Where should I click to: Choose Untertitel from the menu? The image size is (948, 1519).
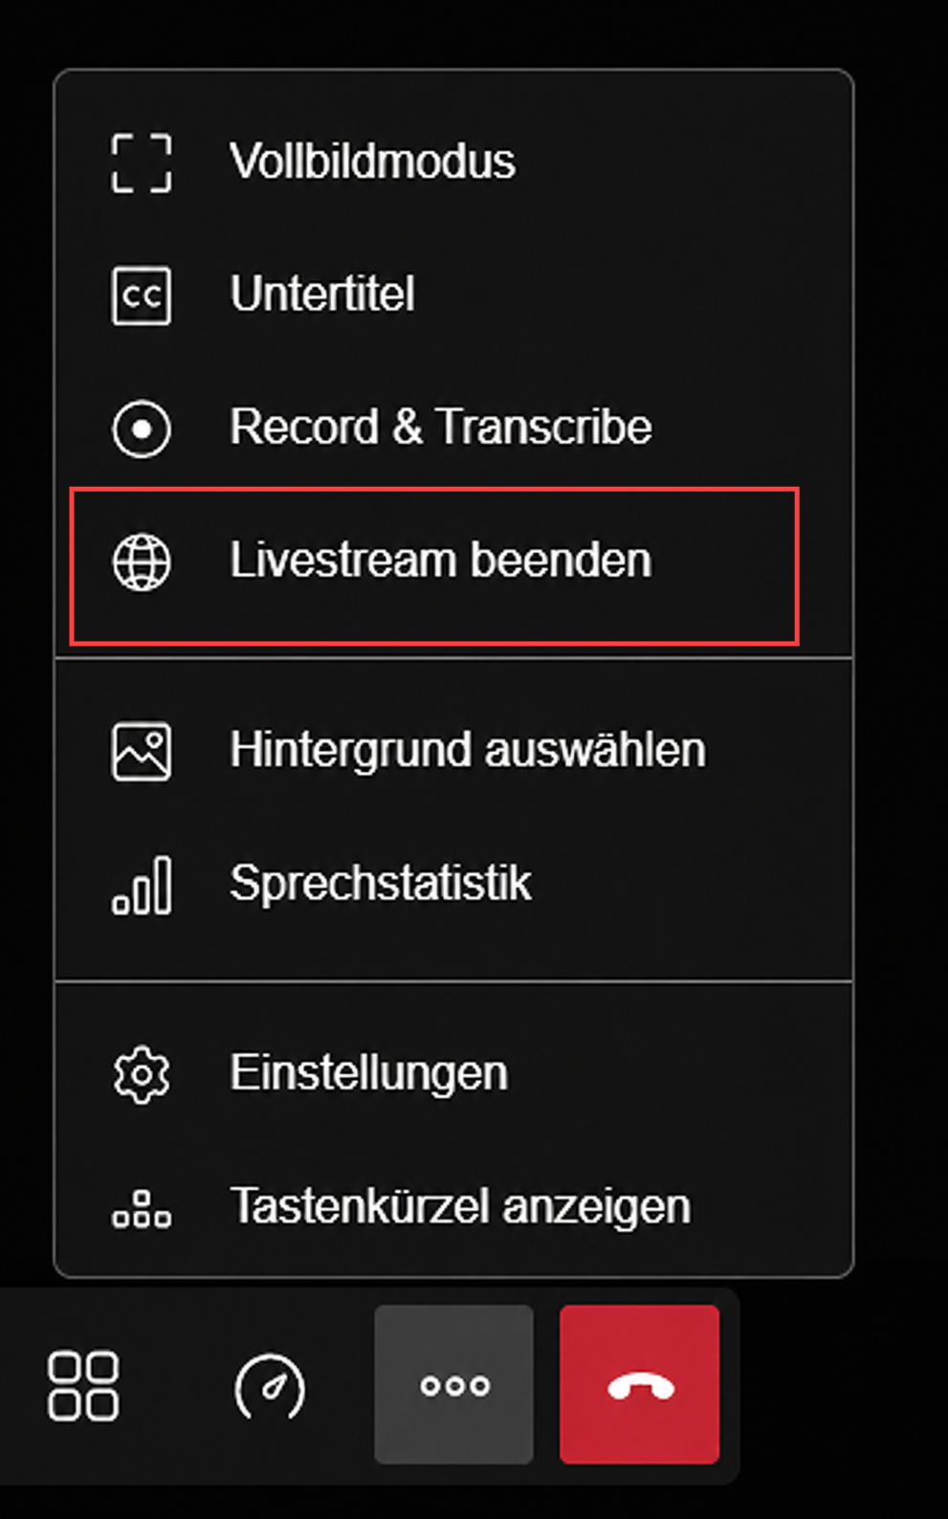[x=453, y=295]
